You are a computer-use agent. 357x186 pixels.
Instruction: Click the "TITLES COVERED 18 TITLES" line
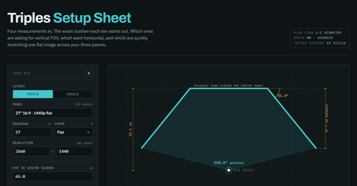320,43
